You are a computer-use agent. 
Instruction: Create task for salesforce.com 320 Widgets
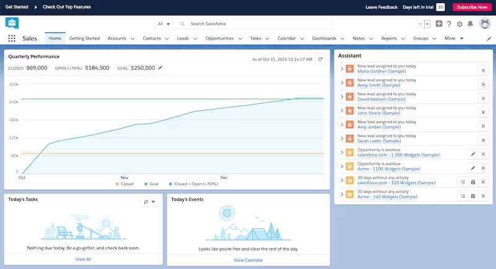pos(463,182)
